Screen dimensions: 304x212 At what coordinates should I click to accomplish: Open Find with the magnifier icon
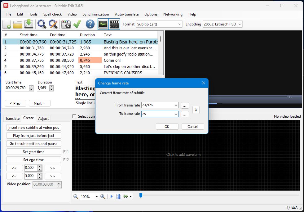42,24
